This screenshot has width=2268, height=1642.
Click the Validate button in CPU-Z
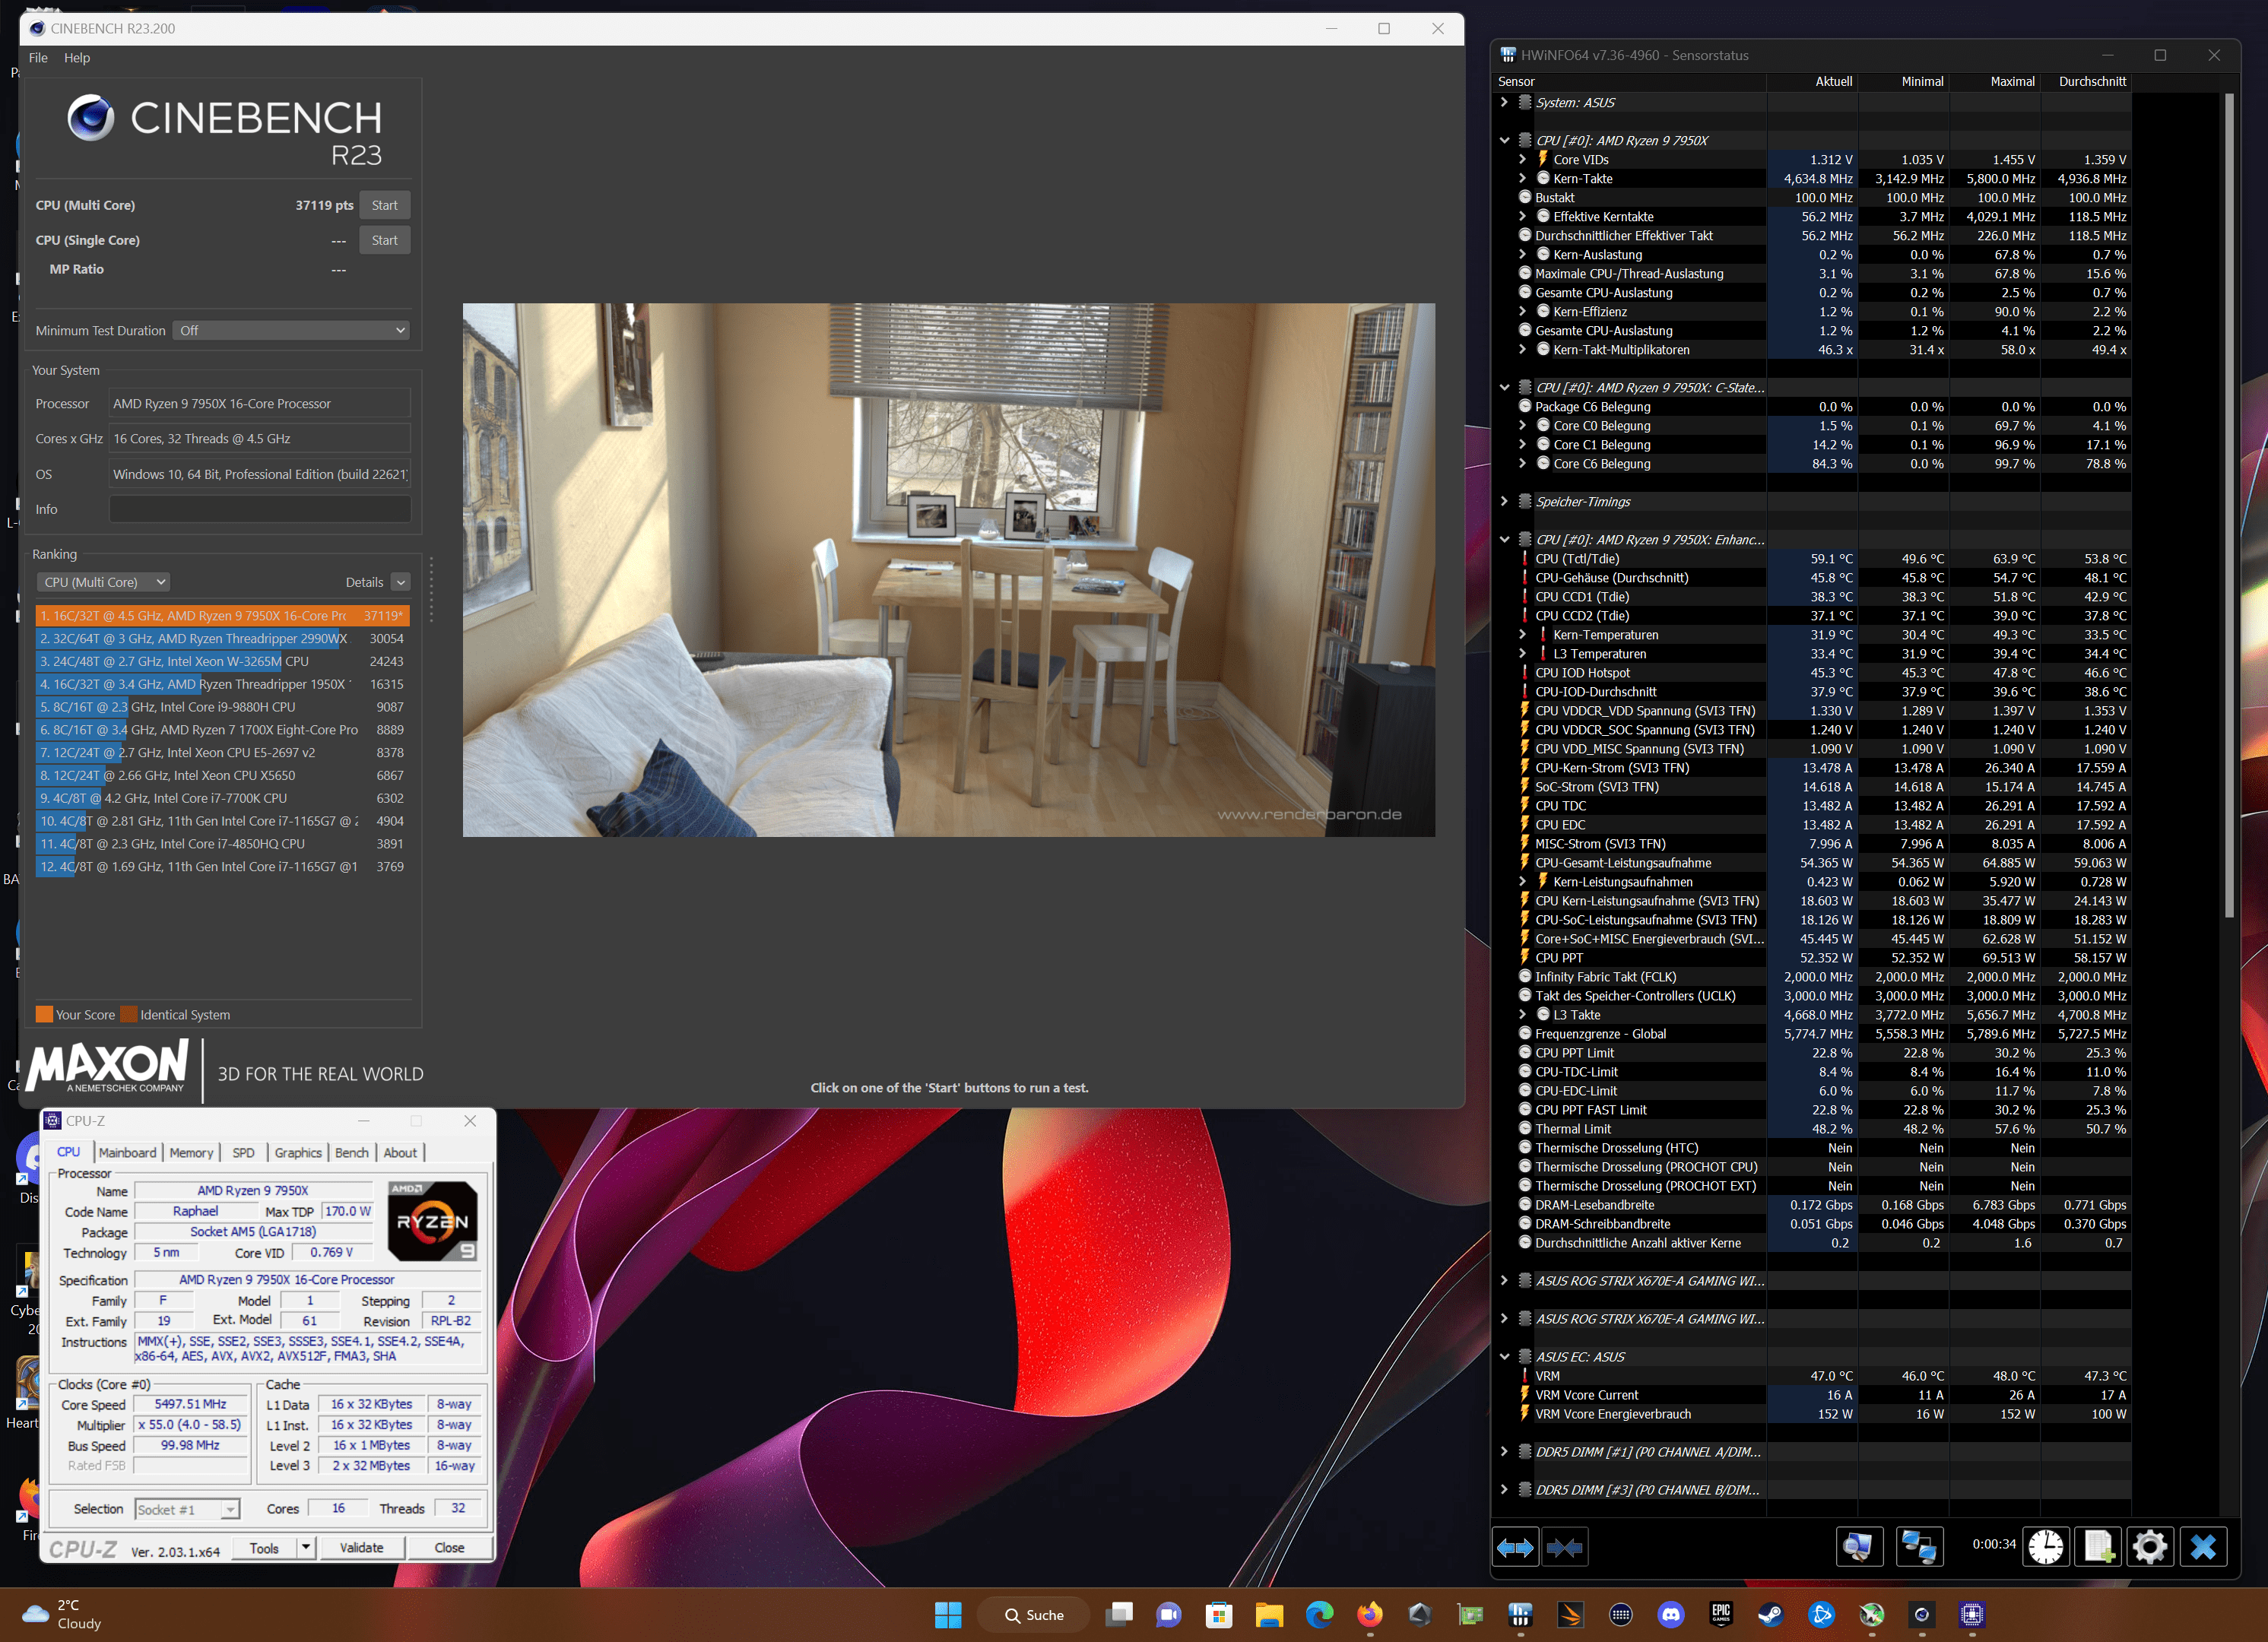(361, 1548)
